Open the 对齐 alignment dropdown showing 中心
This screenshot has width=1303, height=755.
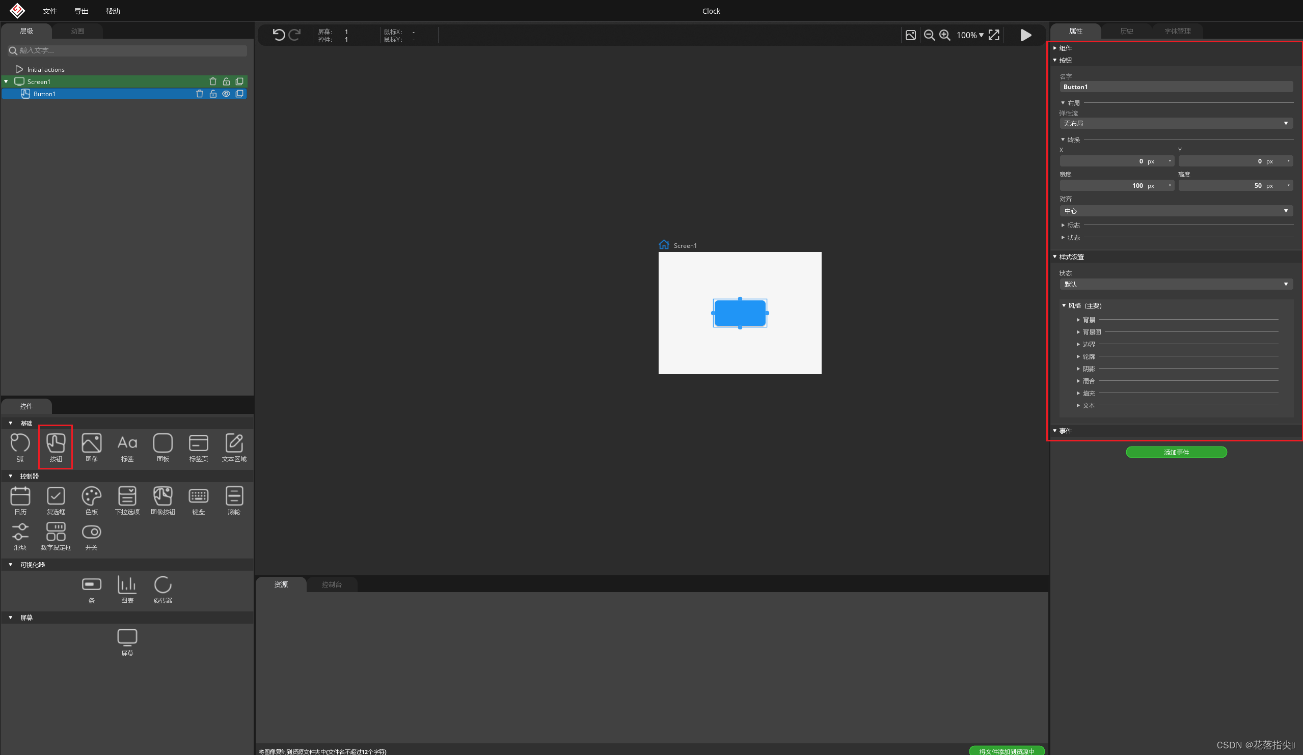click(1176, 211)
